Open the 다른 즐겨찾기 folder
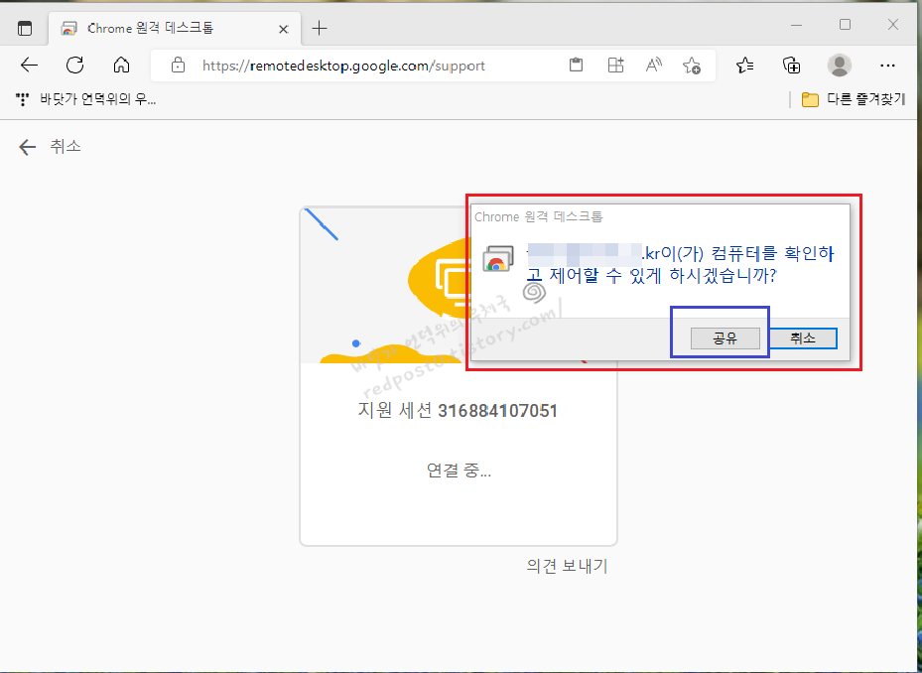Viewport: 922px width, 673px height. [854, 99]
